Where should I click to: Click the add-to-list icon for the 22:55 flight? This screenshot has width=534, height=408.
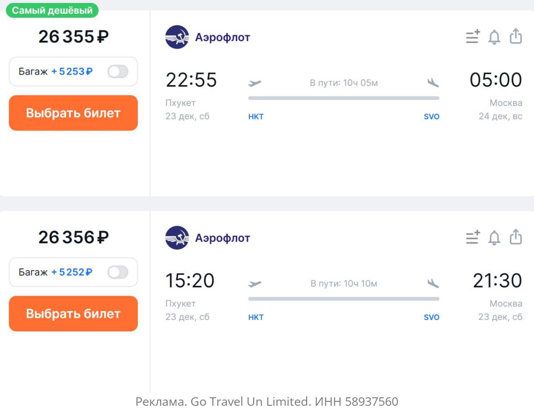[x=473, y=37]
